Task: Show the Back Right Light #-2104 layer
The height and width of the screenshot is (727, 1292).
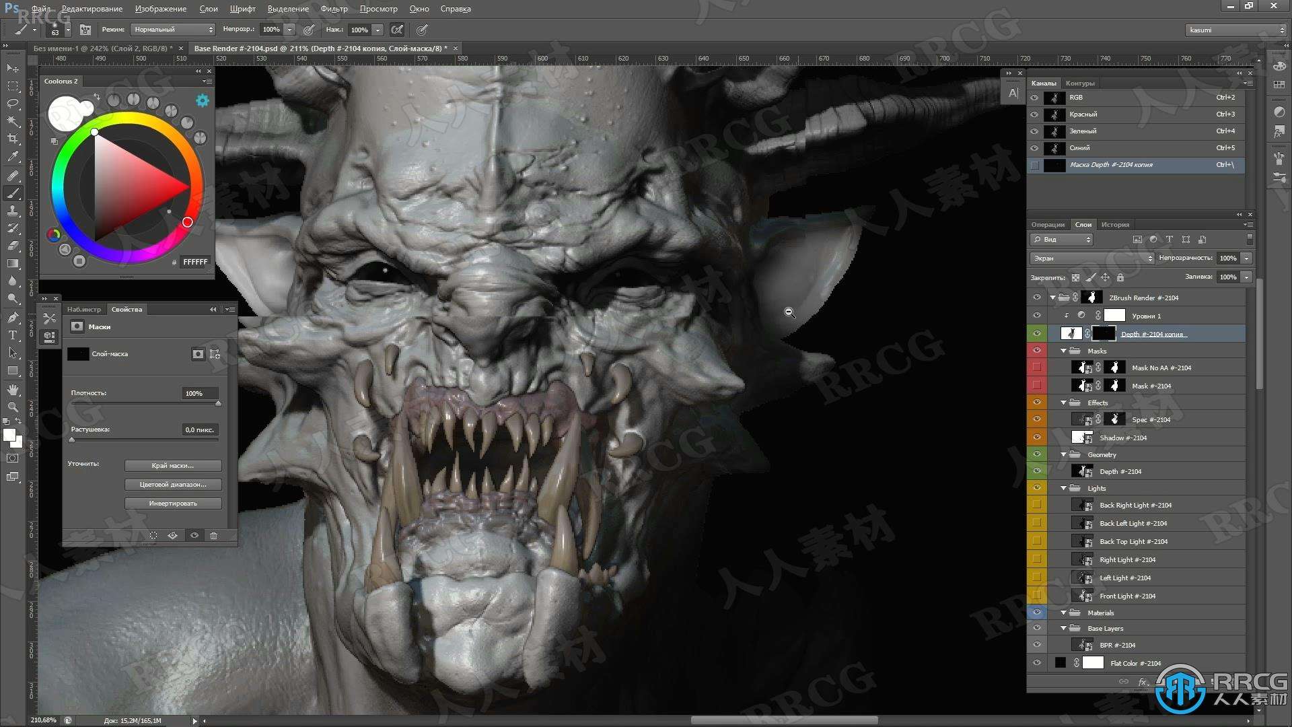Action: tap(1037, 505)
